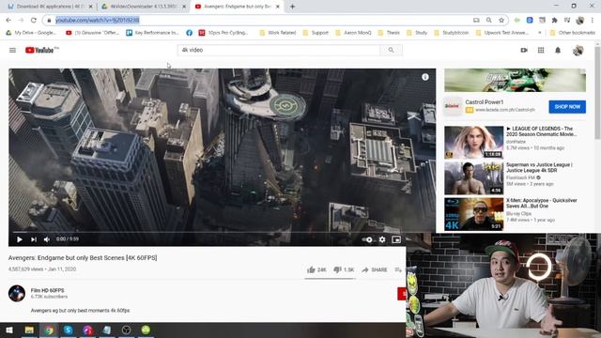The width and height of the screenshot is (601, 338).
Task: Open the YouTube hamburger guide menu
Action: (x=12, y=50)
